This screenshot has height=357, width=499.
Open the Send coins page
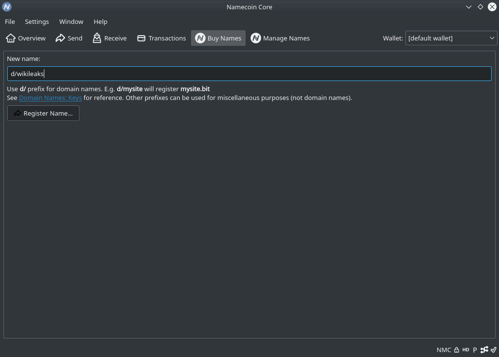pyautogui.click(x=69, y=38)
